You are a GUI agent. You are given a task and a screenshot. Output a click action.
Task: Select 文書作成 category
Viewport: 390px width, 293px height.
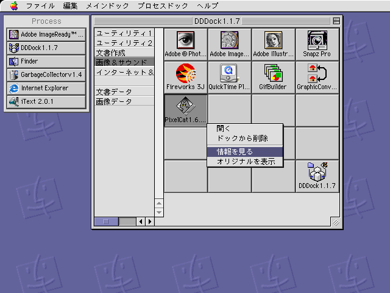click(x=124, y=52)
